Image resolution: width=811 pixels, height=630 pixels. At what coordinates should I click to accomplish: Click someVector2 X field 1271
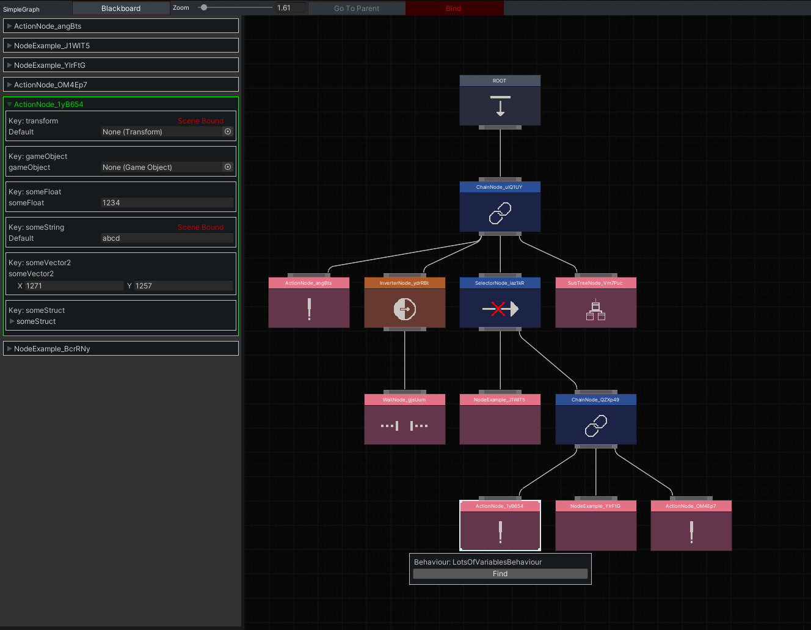click(74, 285)
